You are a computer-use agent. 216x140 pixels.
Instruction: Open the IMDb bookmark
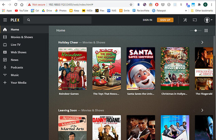click(x=87, y=11)
